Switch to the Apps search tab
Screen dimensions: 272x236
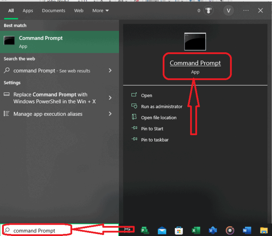point(28,11)
